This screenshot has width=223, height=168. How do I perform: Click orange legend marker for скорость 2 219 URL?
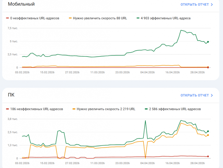pos(74,109)
